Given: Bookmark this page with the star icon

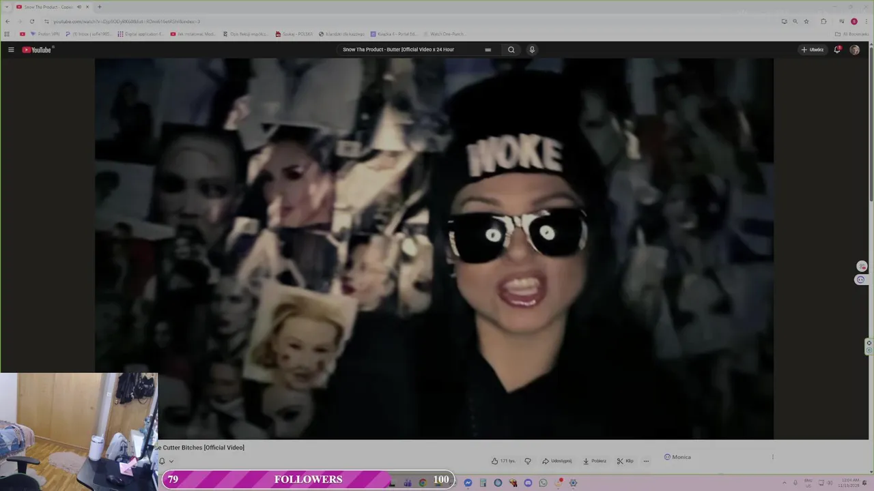Looking at the screenshot, I should (806, 21).
